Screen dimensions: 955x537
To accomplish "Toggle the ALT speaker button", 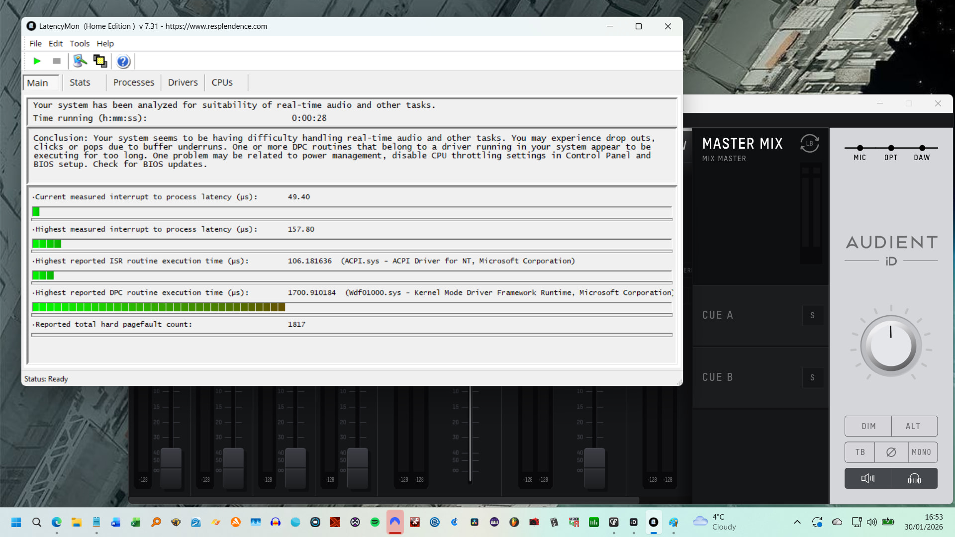I will tap(913, 427).
